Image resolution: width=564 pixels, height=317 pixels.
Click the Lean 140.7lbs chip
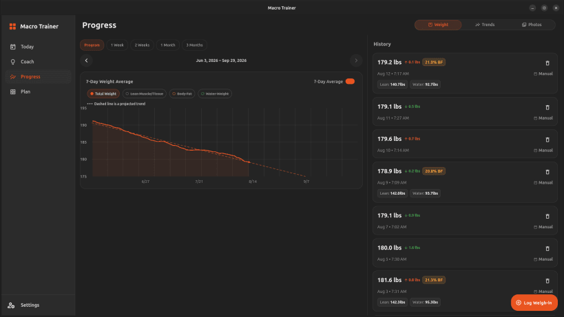393,85
